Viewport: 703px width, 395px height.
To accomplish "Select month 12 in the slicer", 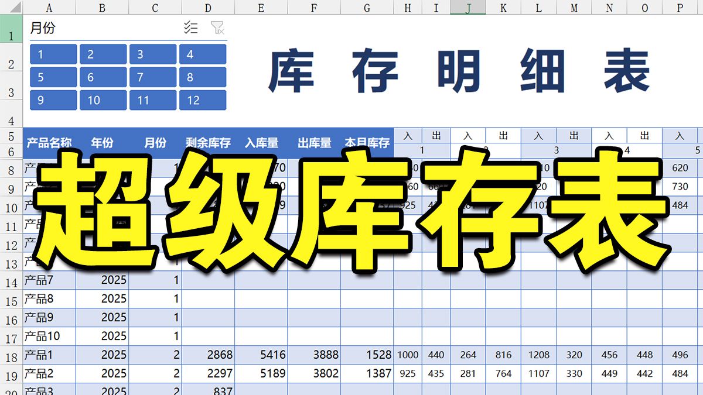I will click(203, 100).
